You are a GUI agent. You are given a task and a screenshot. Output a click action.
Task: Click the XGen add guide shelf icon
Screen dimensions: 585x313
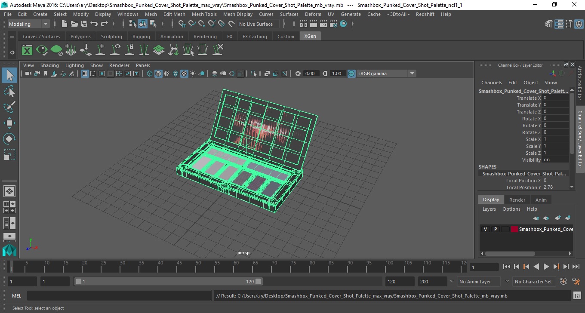(100, 50)
